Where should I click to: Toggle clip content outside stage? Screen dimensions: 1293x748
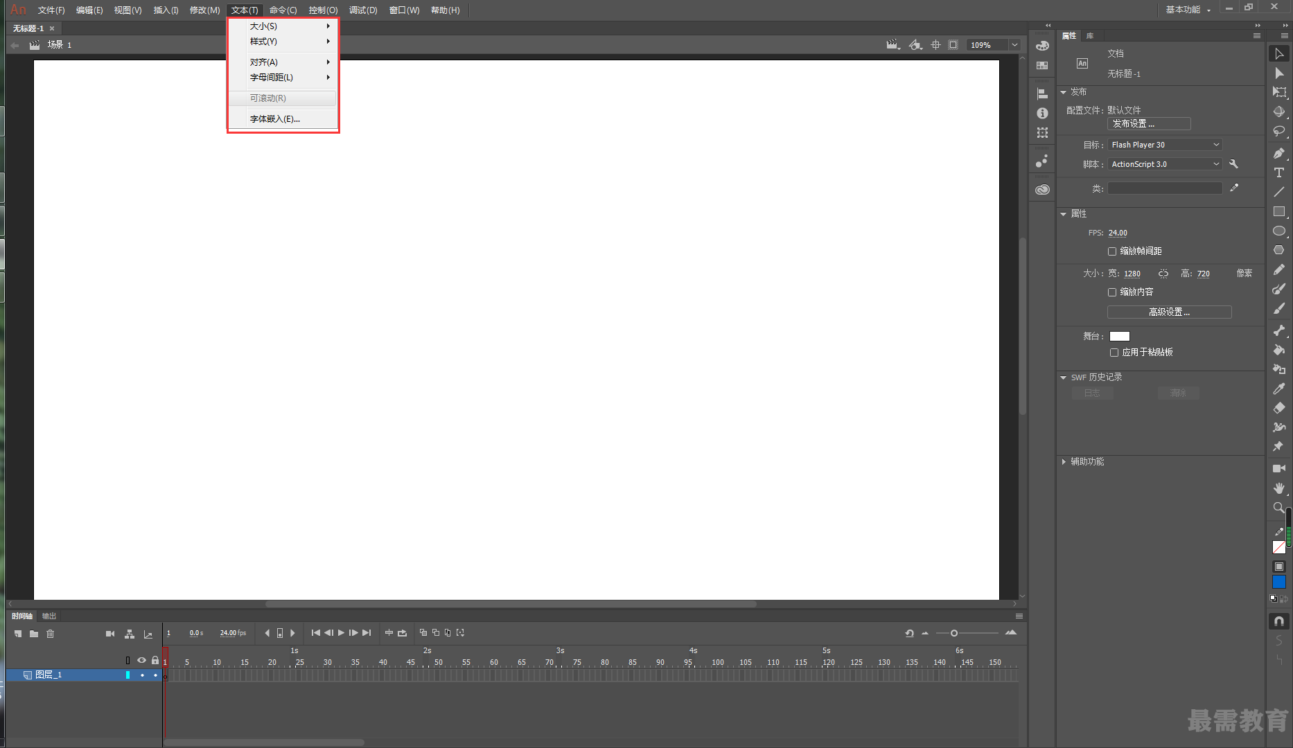tap(953, 45)
